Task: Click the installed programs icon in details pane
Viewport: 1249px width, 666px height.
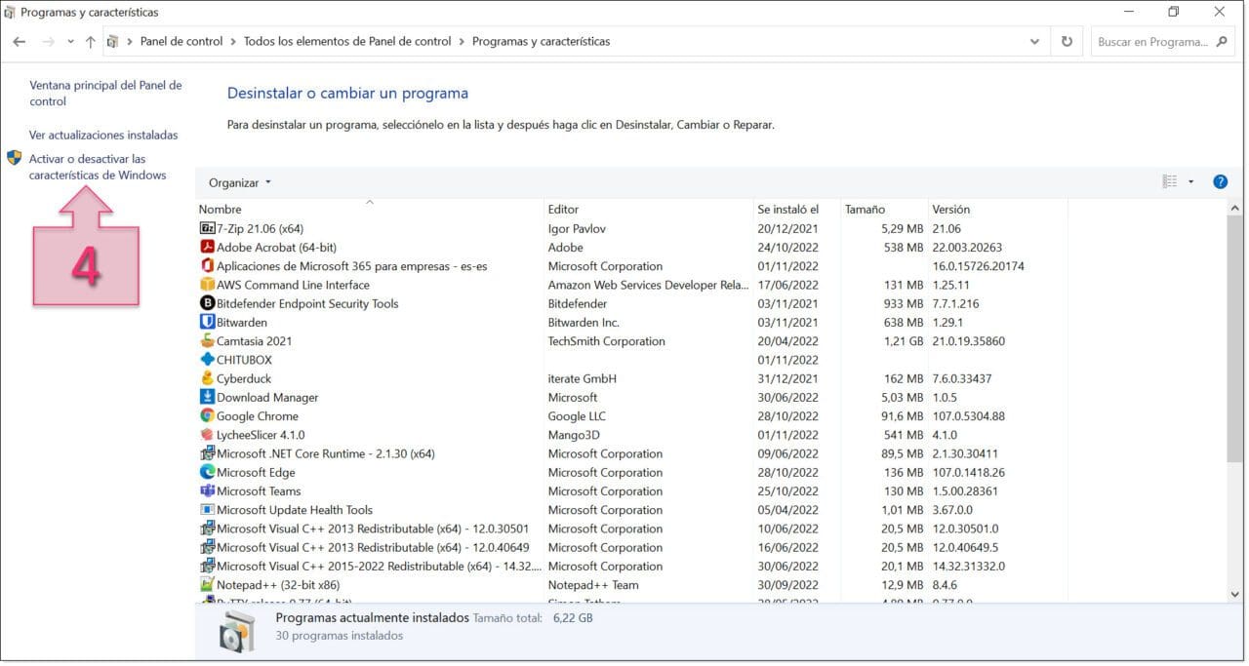Action: click(236, 633)
